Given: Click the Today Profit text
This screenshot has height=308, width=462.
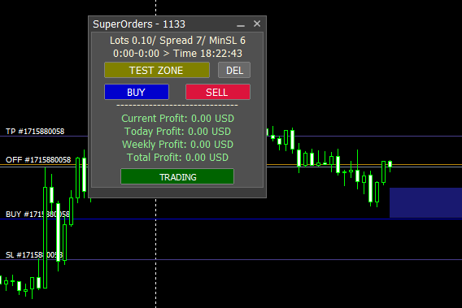Looking at the screenshot, I should (177, 132).
